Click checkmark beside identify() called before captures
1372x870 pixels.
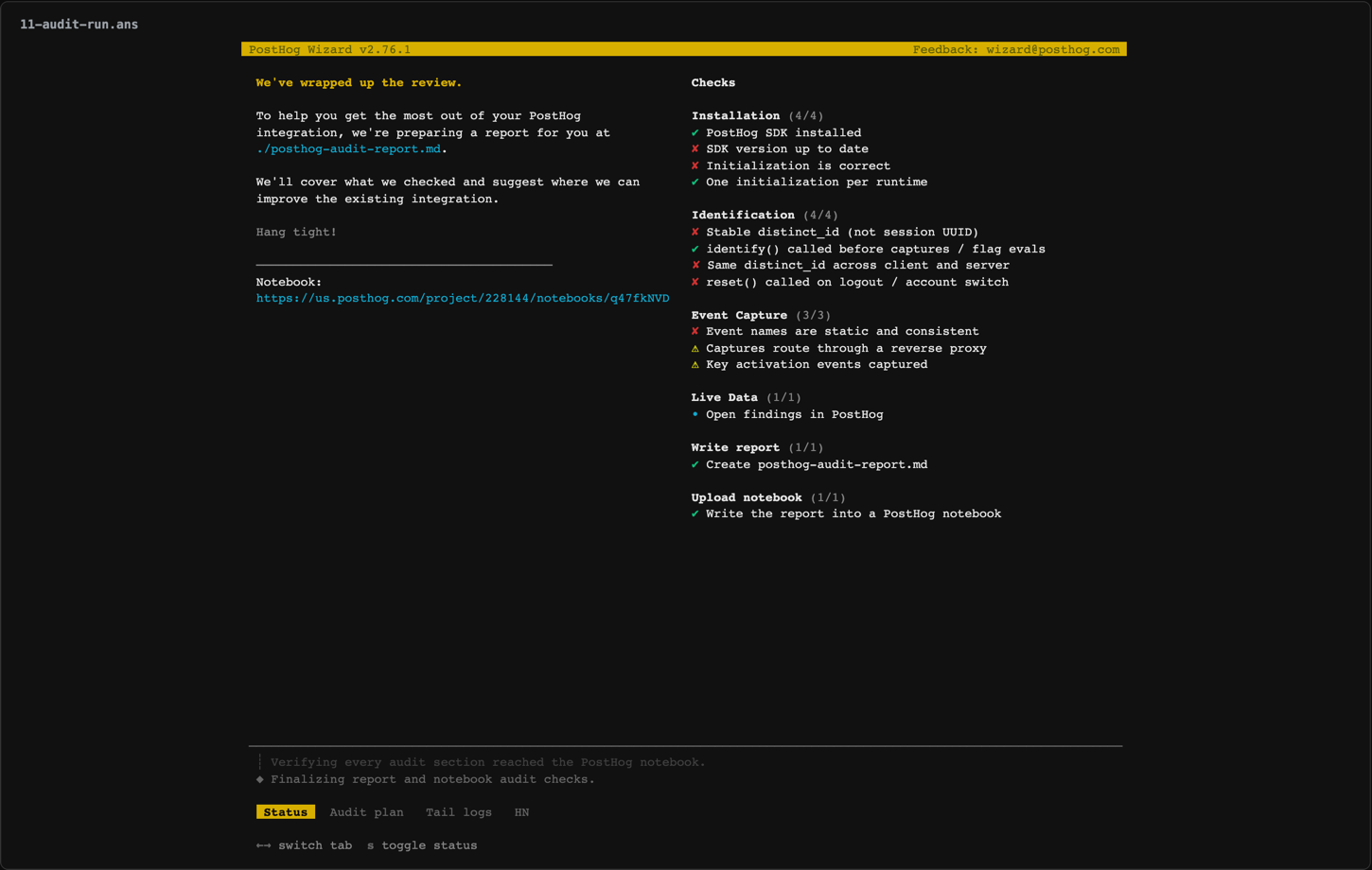click(695, 250)
